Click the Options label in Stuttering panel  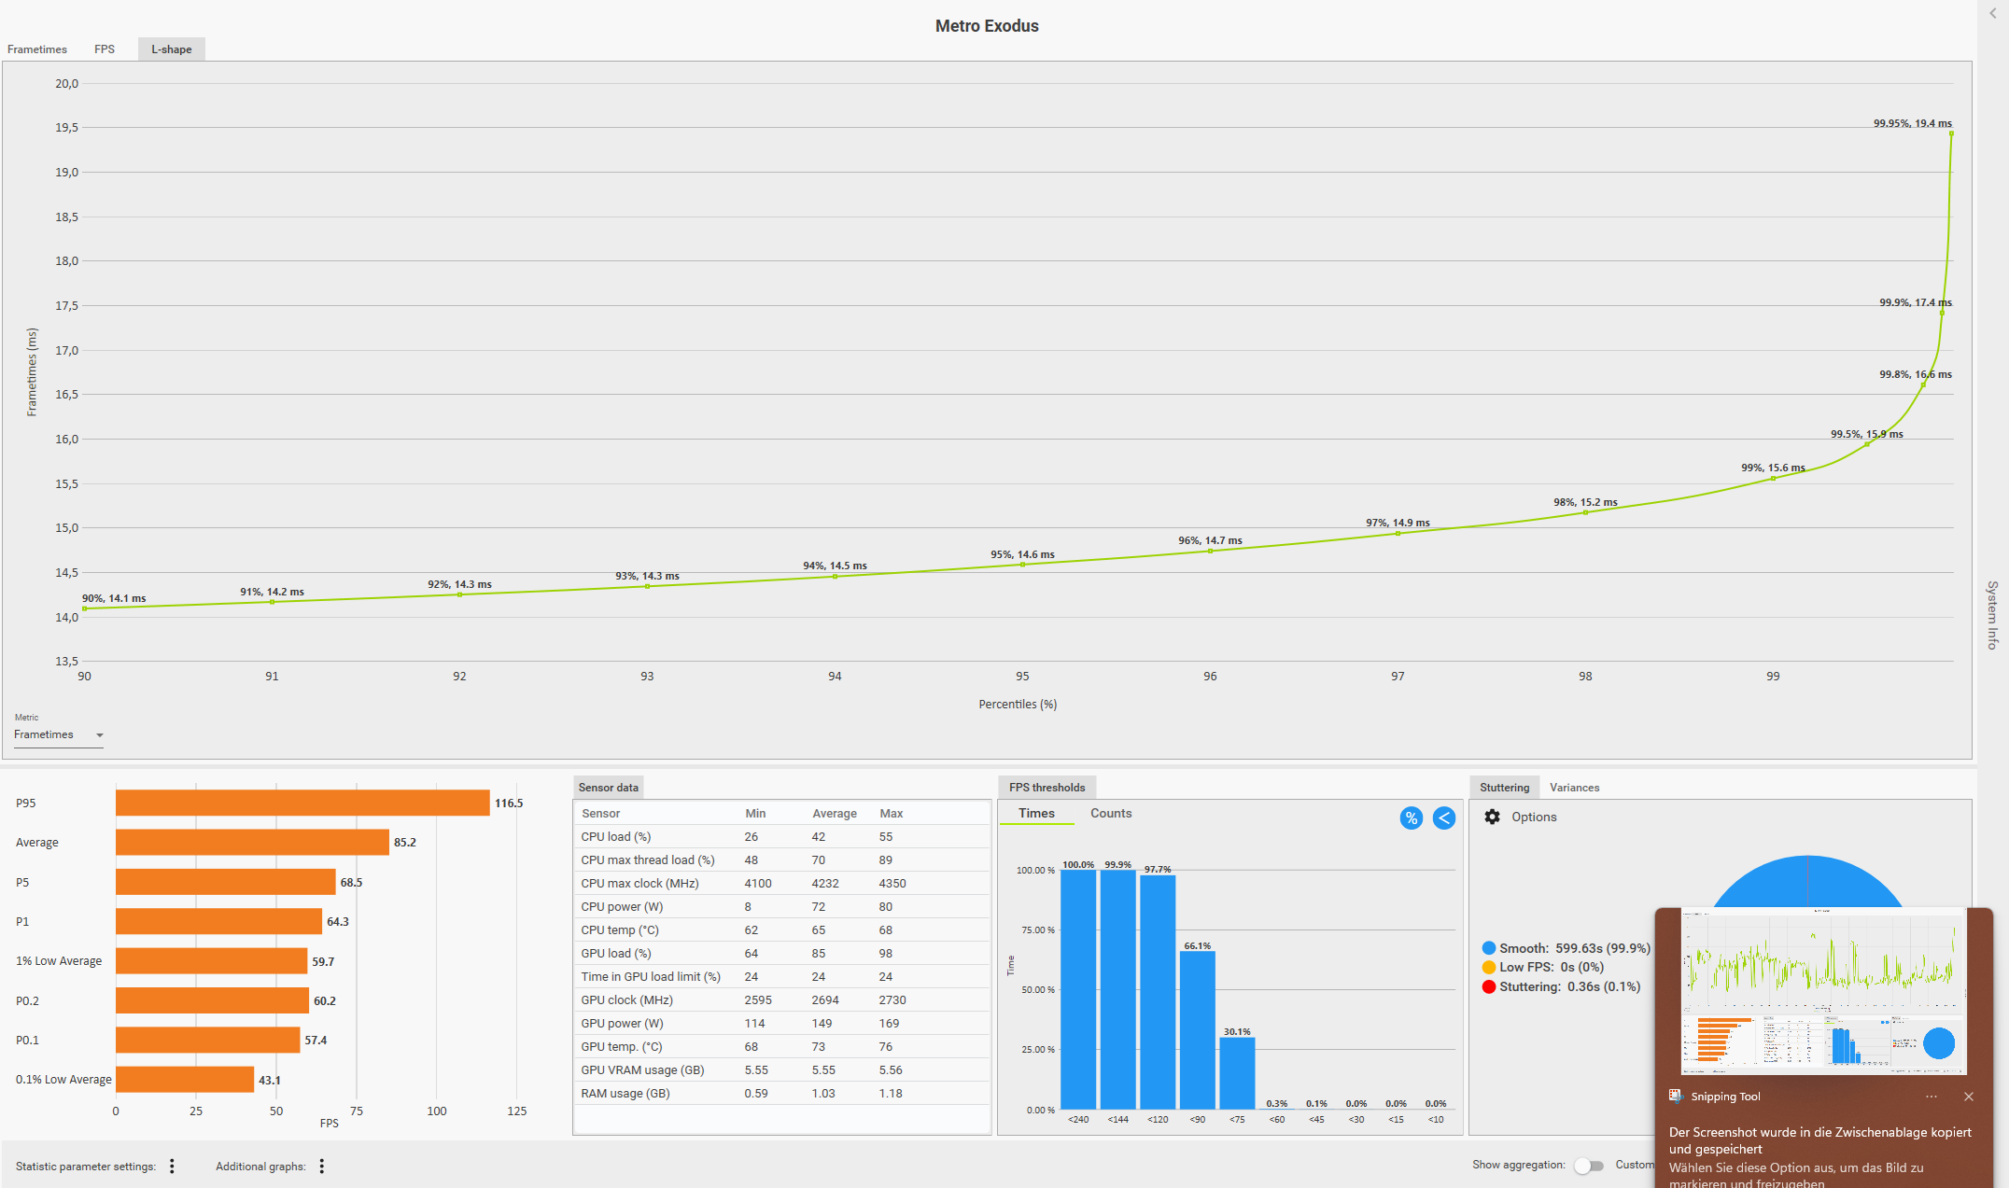[1534, 817]
